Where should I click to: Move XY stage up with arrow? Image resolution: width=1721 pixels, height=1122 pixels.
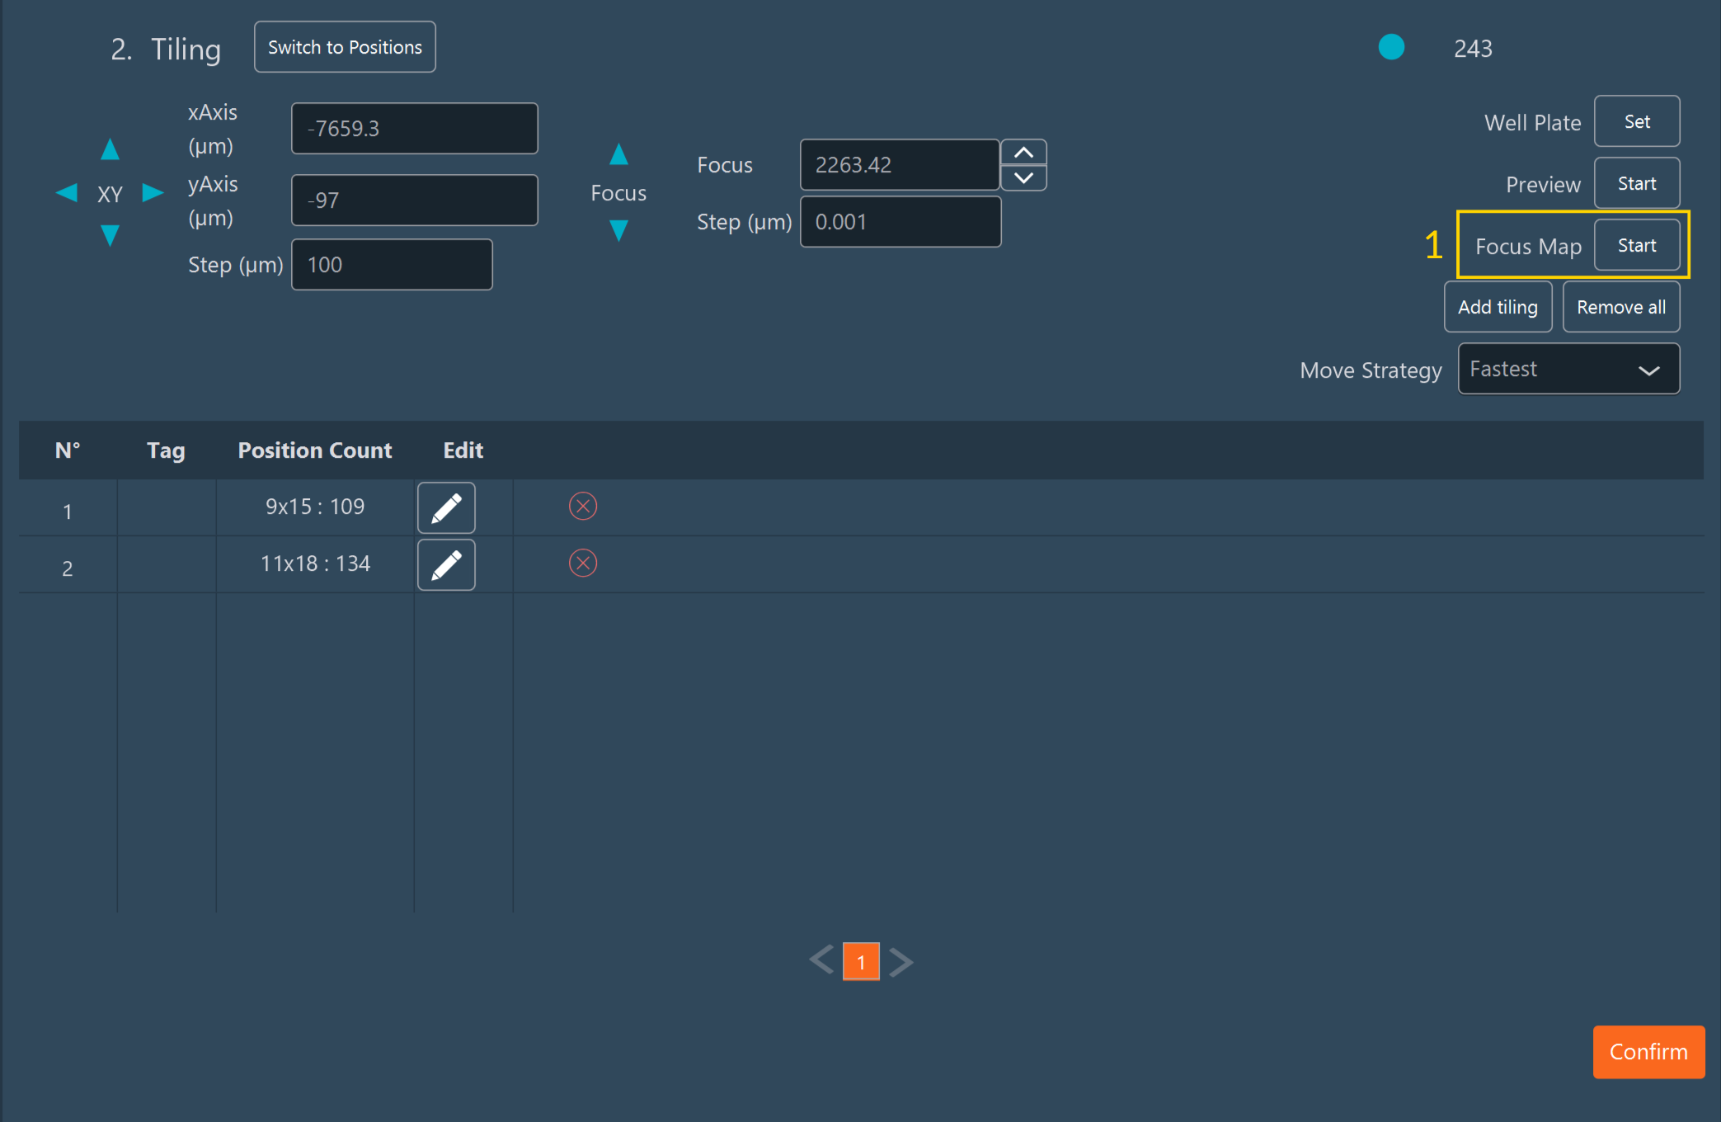110,150
